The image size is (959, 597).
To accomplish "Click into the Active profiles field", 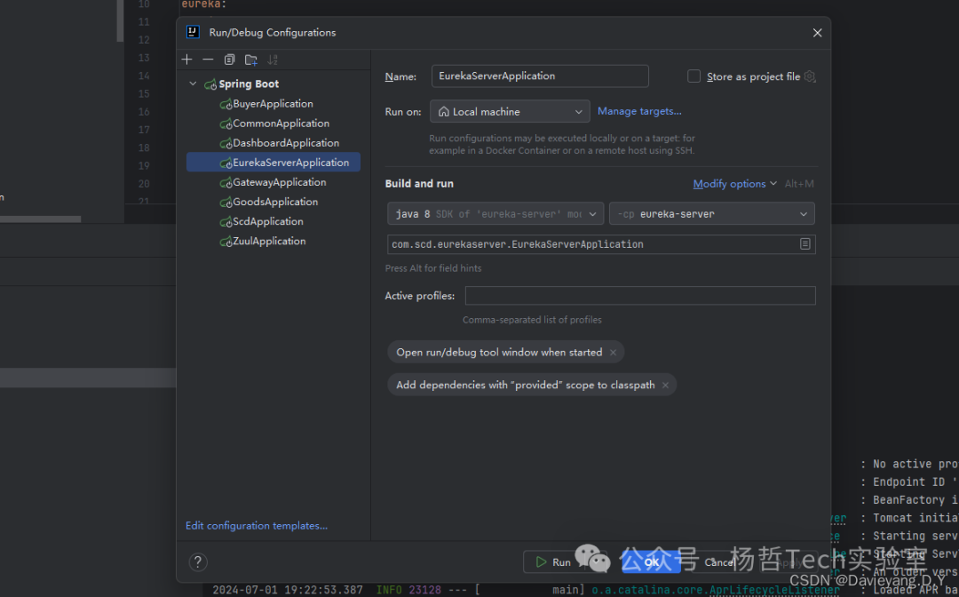I will click(x=639, y=296).
